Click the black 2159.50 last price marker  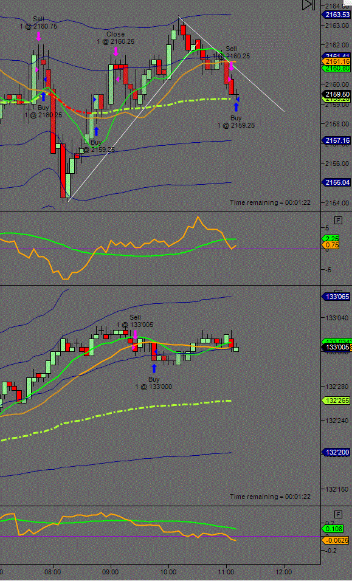click(x=336, y=94)
